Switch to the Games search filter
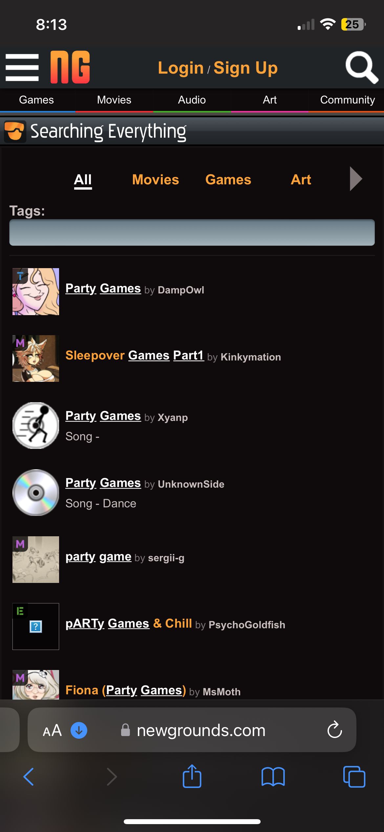This screenshot has width=384, height=832. pos(228,180)
